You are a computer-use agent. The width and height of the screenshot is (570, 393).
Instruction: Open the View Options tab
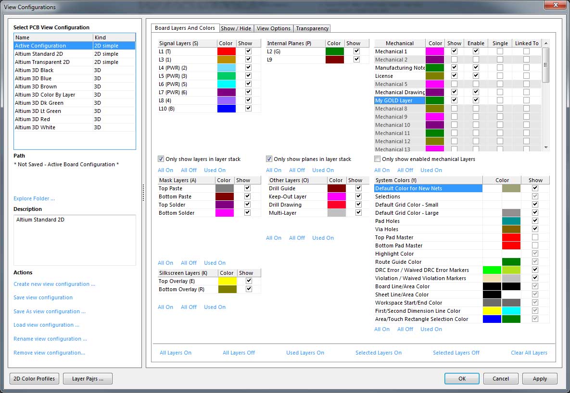(273, 28)
